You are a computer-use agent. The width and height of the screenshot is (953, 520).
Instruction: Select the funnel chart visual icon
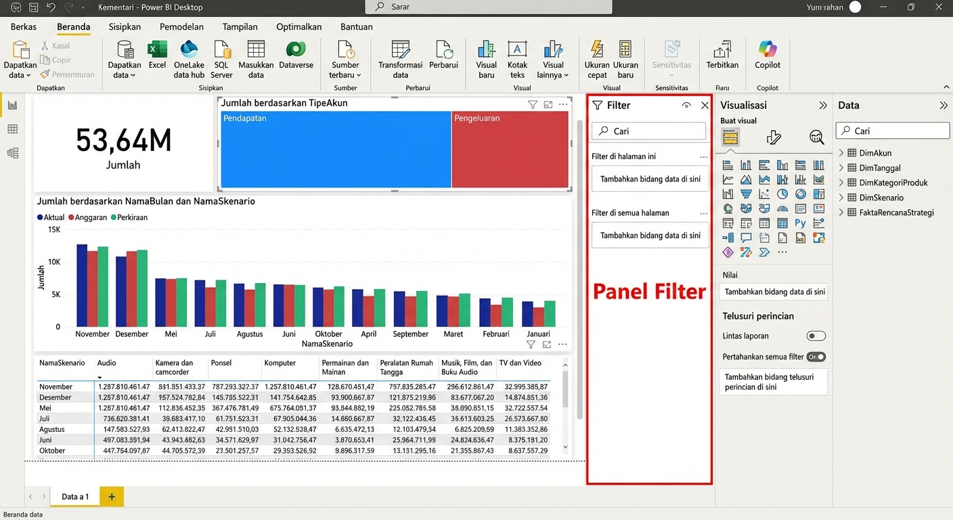tap(746, 194)
